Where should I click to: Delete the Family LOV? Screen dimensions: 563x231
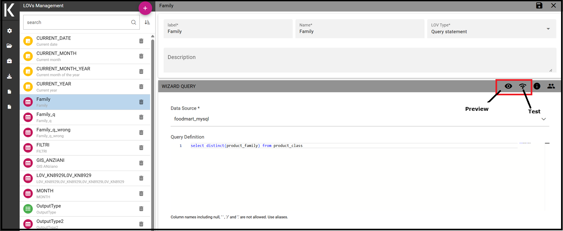coord(141,102)
